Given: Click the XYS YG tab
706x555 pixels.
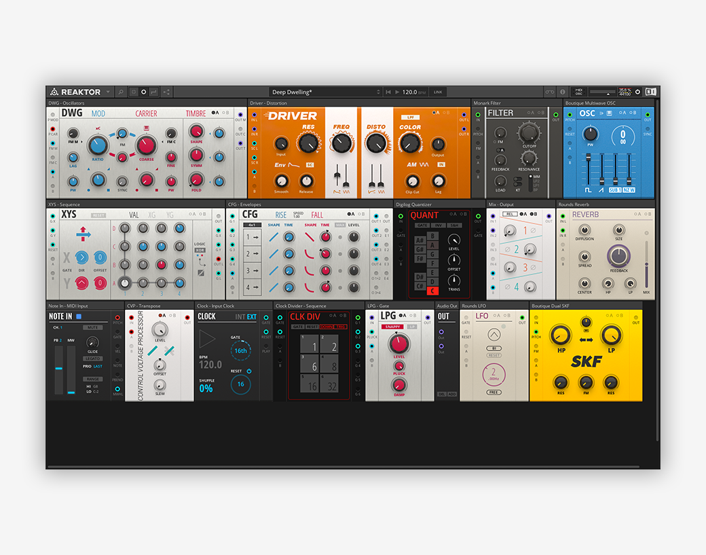Looking at the screenshot, I should coord(170,215).
